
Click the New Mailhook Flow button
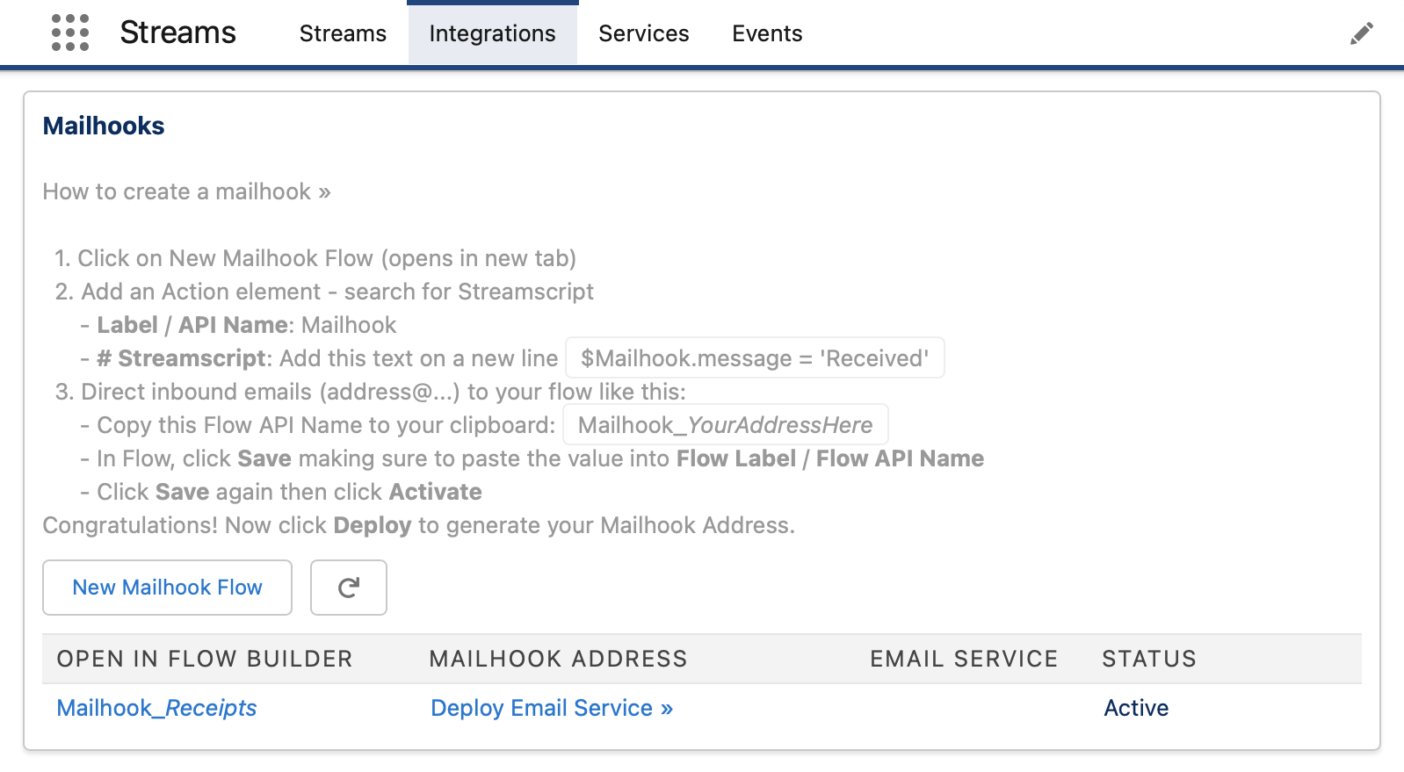point(167,588)
